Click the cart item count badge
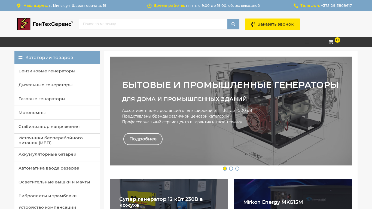The image size is (372, 209). [337, 40]
